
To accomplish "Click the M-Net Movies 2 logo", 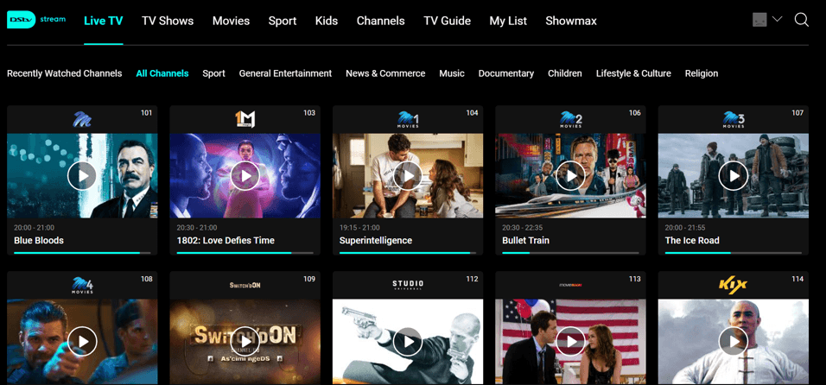I will coord(570,119).
